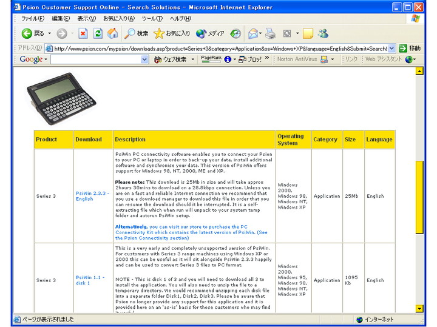Open the Messenger people icon
Screen dimensions: 437x327
click(x=324, y=34)
